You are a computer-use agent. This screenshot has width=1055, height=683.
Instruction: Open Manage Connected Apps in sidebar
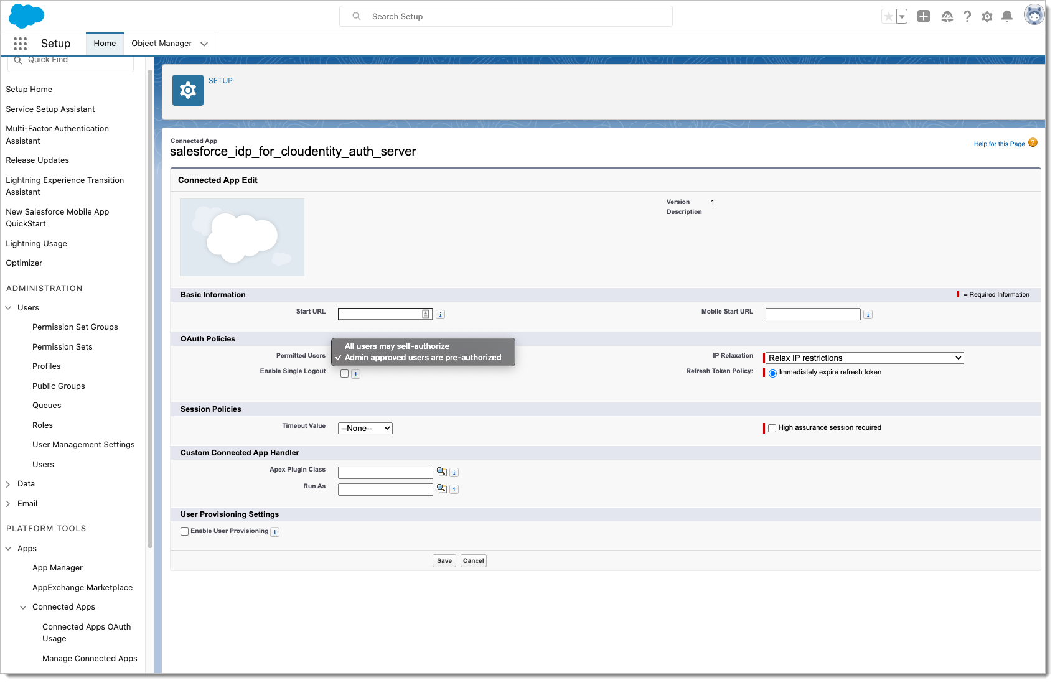tap(90, 659)
